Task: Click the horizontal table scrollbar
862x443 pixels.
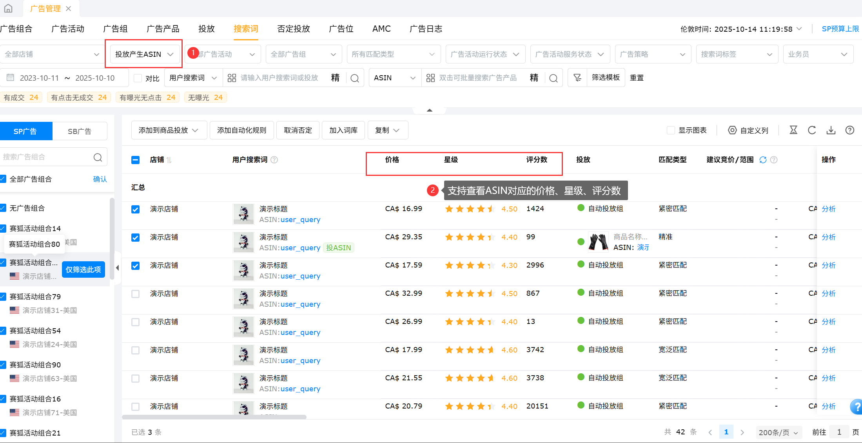Action: click(214, 417)
